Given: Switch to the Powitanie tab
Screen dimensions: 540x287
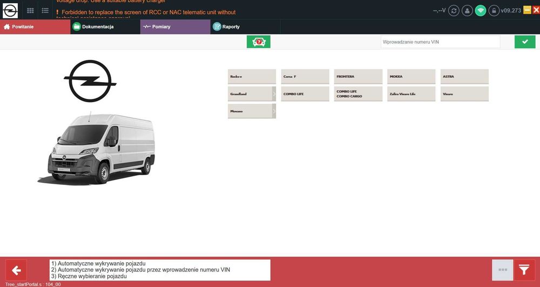Looking at the screenshot, I should 35,26.
